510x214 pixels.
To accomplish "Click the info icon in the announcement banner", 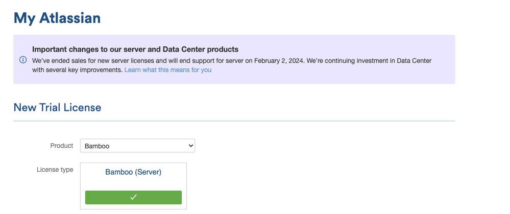I will point(23,60).
